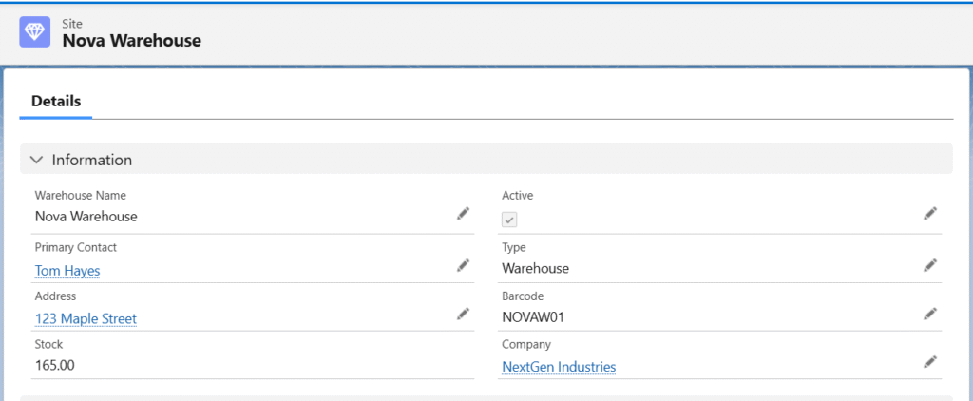Screen dimensions: 973x401
Task: Open the 123 Maple Street address link
Action: [86, 319]
